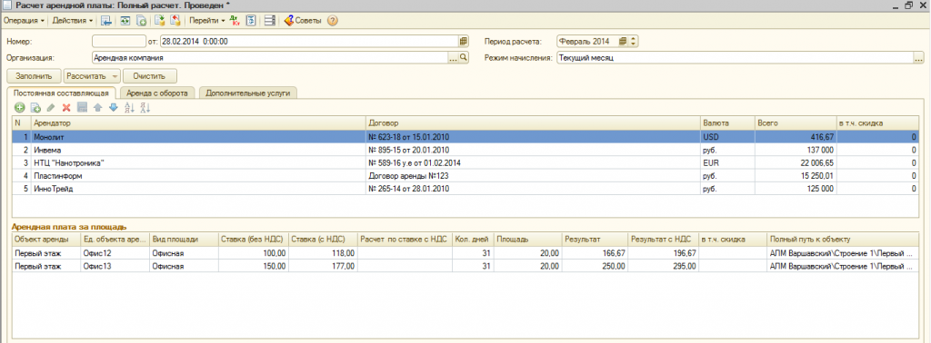Open the Дт/Кт postings icon in toolbar
931x343 pixels.
pyautogui.click(x=235, y=21)
